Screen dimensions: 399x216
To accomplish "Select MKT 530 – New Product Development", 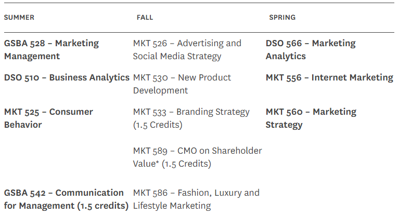I will click(182, 84).
